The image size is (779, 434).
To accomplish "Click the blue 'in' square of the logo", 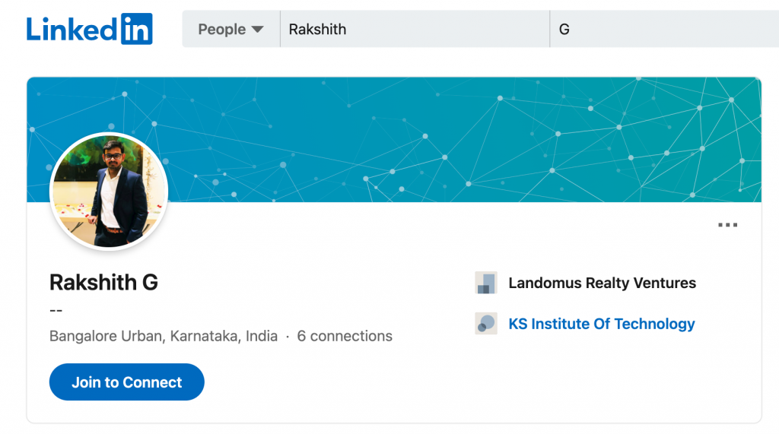I will (x=136, y=29).
